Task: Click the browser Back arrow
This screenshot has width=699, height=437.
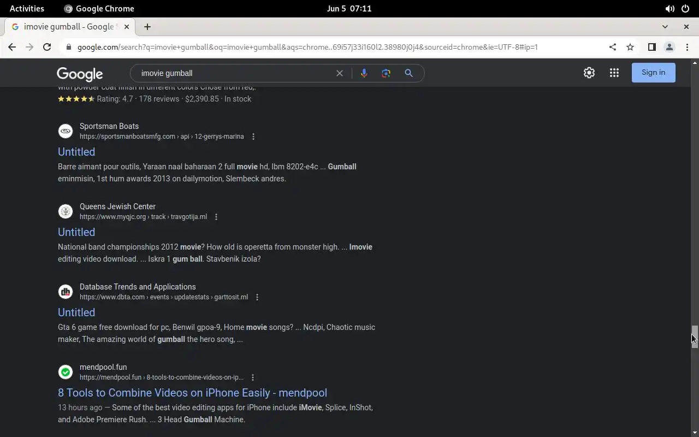Action: tap(12, 47)
